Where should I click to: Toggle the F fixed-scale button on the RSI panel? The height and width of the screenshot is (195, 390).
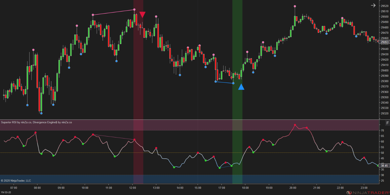click(x=387, y=122)
